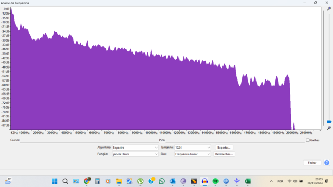The height and width of the screenshot is (187, 333).
Task: Click the Cursor readout field
Action: click(x=89, y=140)
